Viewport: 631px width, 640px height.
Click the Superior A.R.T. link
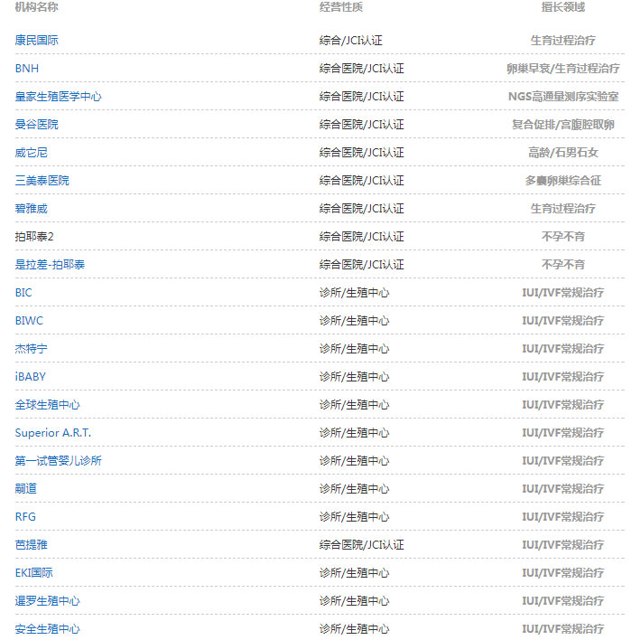52,433
